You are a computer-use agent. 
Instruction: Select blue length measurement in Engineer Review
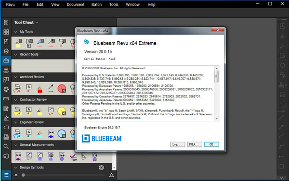(x=51, y=134)
